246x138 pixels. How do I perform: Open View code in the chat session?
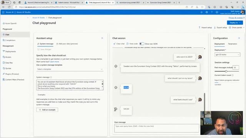coord(132,44)
